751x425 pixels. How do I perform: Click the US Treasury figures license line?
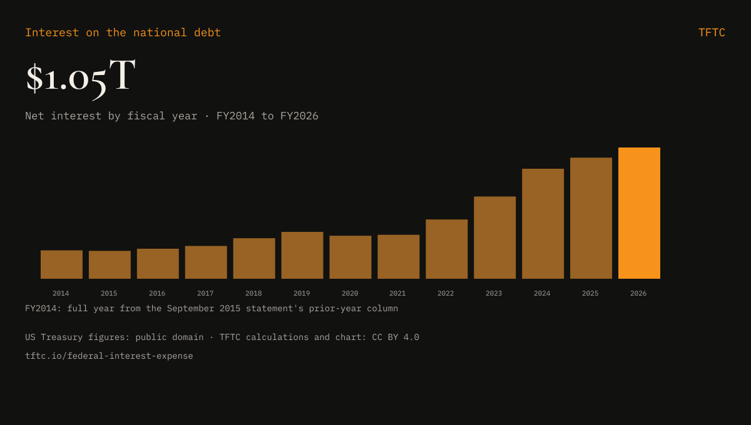click(x=222, y=337)
